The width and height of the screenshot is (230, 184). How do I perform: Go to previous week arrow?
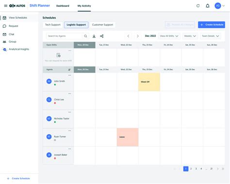tap(128, 36)
